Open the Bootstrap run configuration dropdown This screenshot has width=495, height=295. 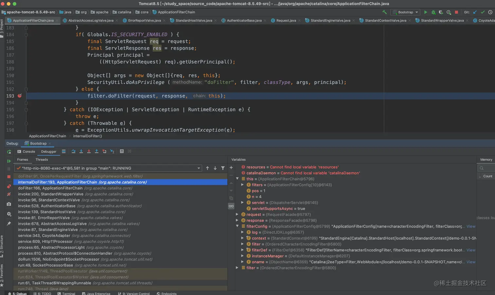[405, 12]
